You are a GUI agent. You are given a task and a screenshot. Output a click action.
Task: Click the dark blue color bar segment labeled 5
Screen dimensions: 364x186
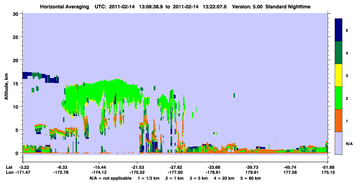click(x=339, y=30)
